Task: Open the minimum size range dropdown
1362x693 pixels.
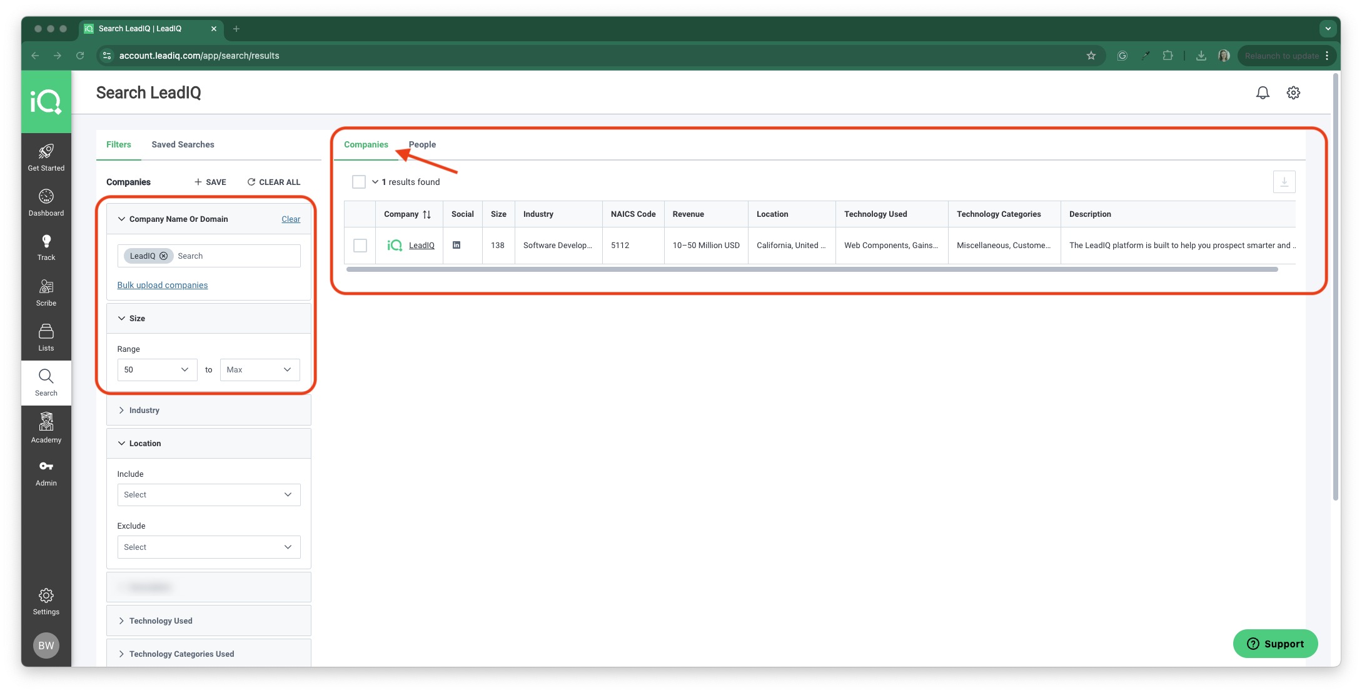Action: click(157, 370)
